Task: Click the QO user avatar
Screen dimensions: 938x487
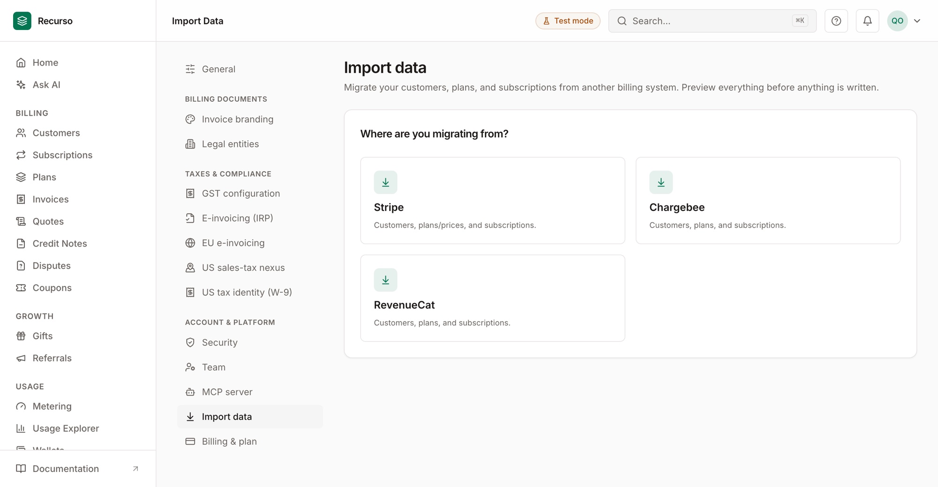Action: pos(897,21)
